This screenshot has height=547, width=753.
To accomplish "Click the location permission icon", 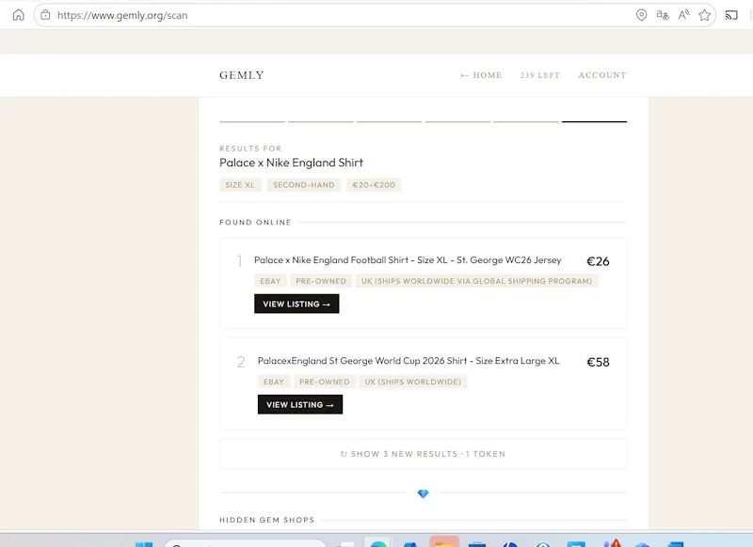I will [641, 15].
